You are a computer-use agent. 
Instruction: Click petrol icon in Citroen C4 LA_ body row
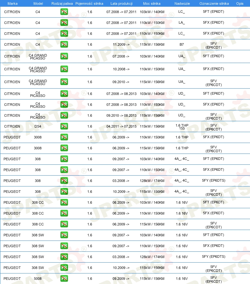[64, 23]
